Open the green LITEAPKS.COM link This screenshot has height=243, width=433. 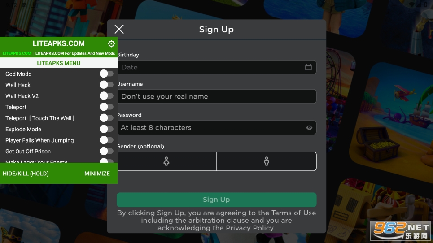click(17, 53)
